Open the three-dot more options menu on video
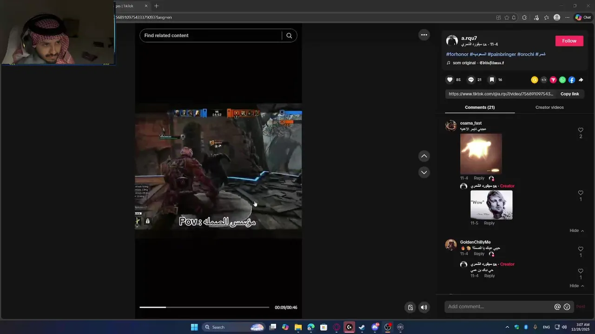 click(424, 35)
